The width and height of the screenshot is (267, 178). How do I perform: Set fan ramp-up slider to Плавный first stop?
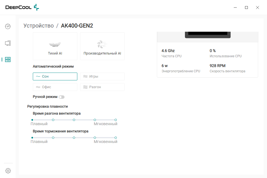tap(32, 120)
